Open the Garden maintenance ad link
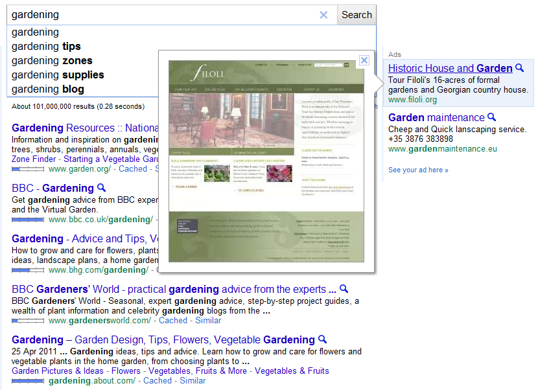This screenshot has height=390, width=538. [436, 118]
